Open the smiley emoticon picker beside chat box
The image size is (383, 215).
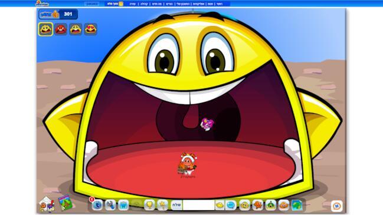(220, 205)
